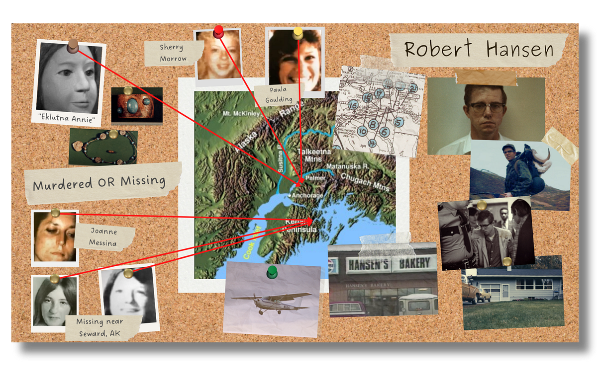
Task: Select the green pushpin on the airplane photo
Action: click(x=272, y=272)
